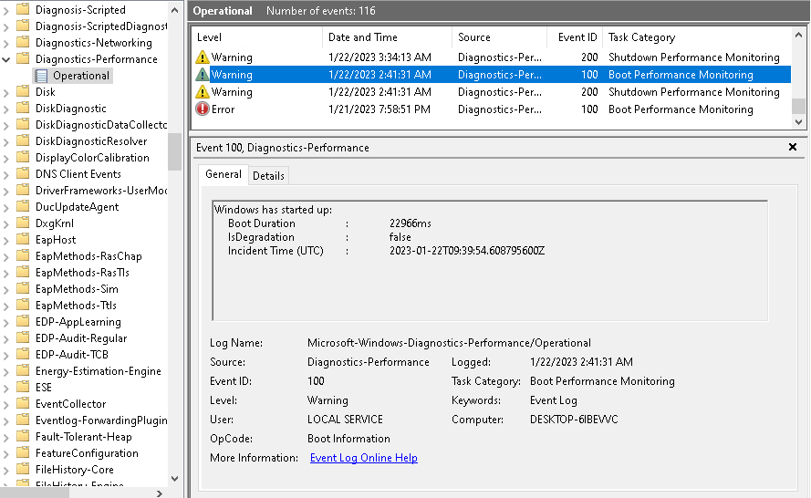811x498 pixels.
Task: Expand the FeatureConfiguration node
Action: tap(6, 453)
